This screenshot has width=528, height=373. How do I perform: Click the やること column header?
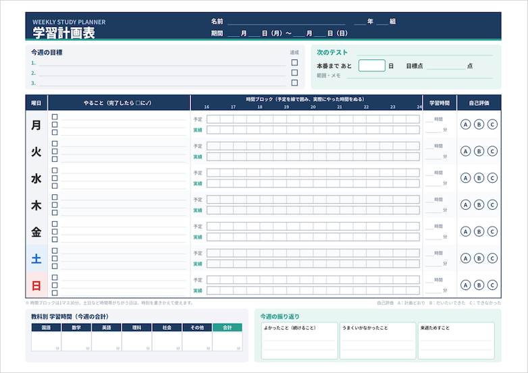pos(118,103)
